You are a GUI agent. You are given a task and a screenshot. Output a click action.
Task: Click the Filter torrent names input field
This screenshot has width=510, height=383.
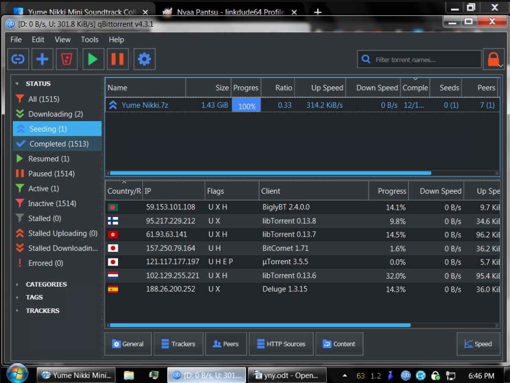[x=419, y=60]
